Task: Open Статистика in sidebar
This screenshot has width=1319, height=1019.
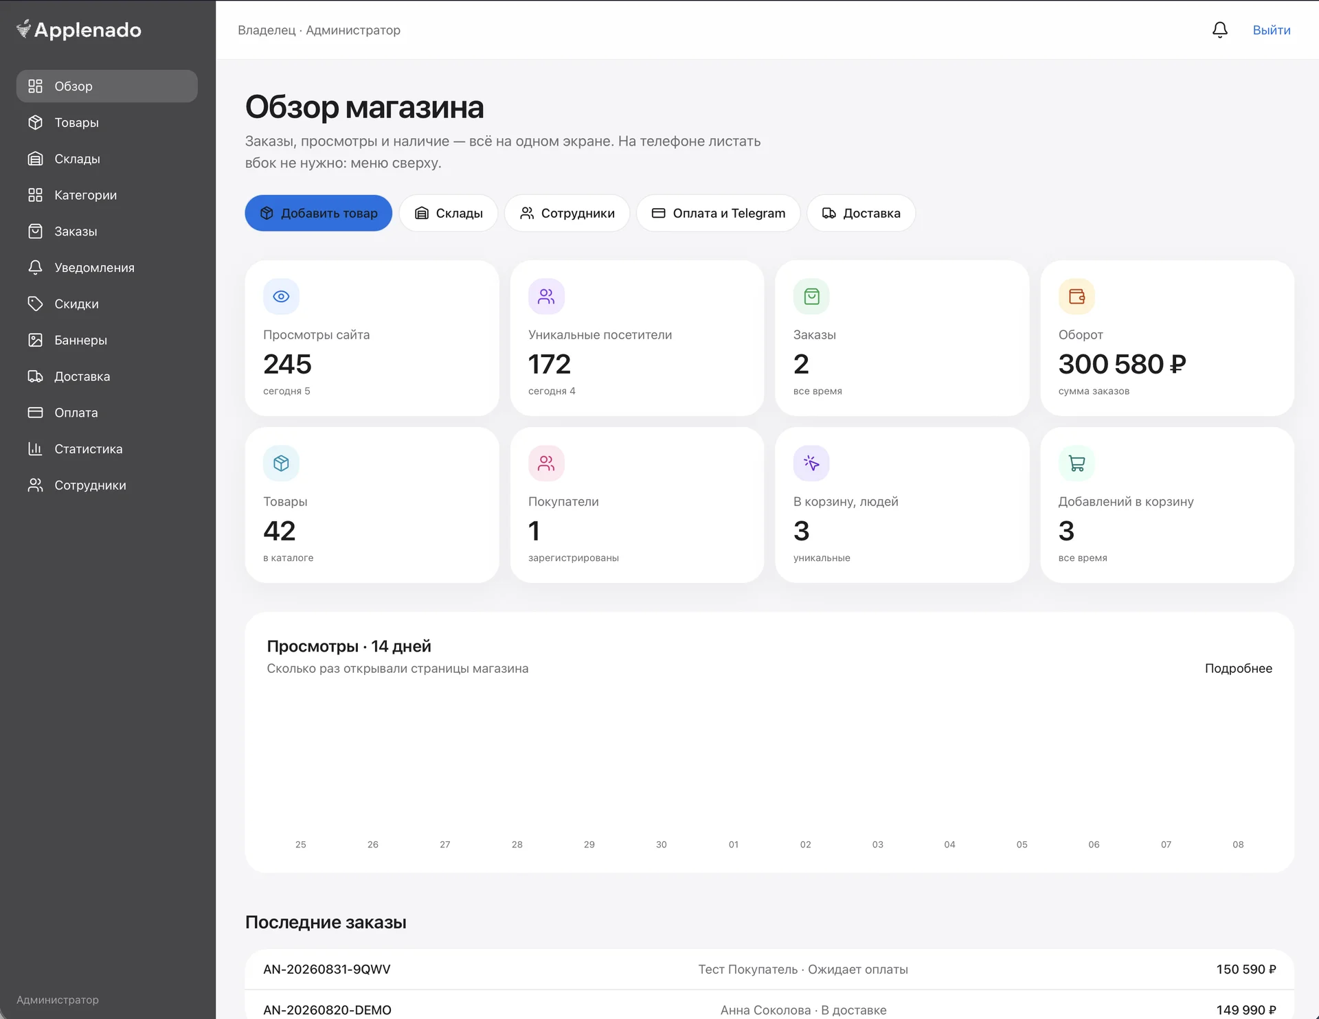Action: point(106,448)
